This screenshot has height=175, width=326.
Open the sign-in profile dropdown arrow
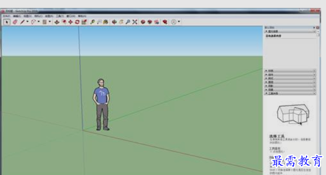[x=179, y=22]
